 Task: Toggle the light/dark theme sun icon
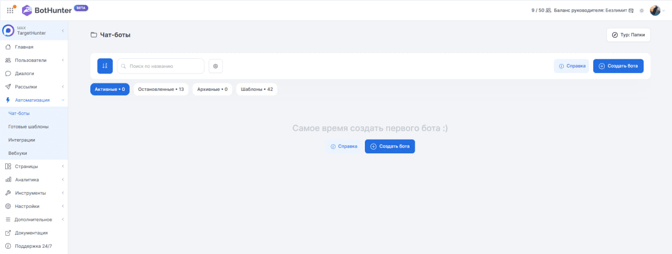point(642,10)
